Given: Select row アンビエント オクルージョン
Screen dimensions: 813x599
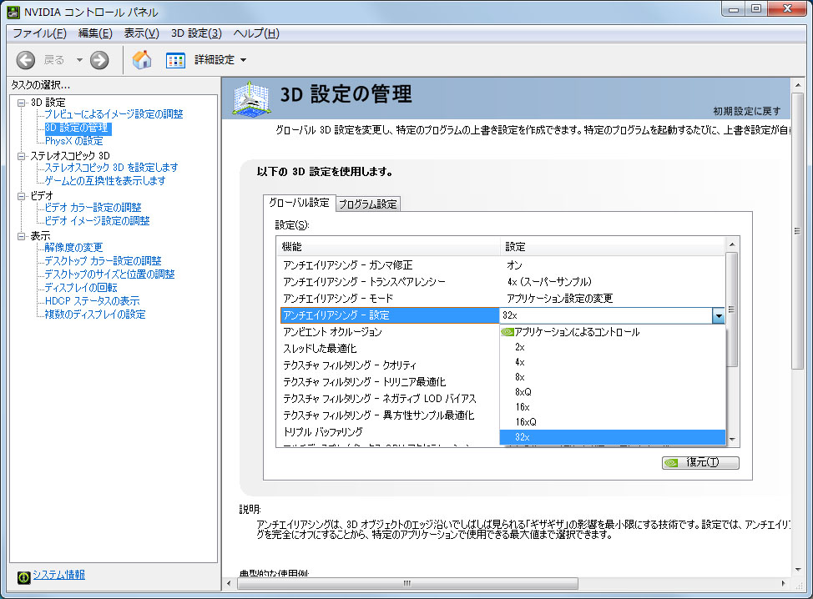Looking at the screenshot, I should point(388,332).
